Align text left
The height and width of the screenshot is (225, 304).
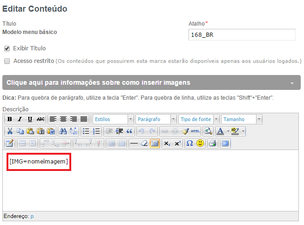[53, 119]
